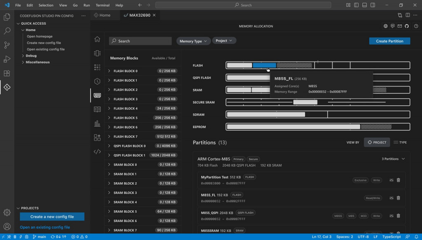
Task: Open the GitHub icon in the header
Action: tap(407, 26)
